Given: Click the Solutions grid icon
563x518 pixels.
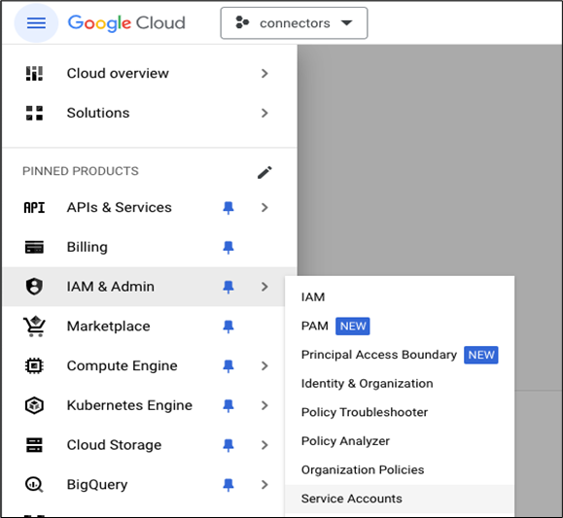Looking at the screenshot, I should (34, 113).
